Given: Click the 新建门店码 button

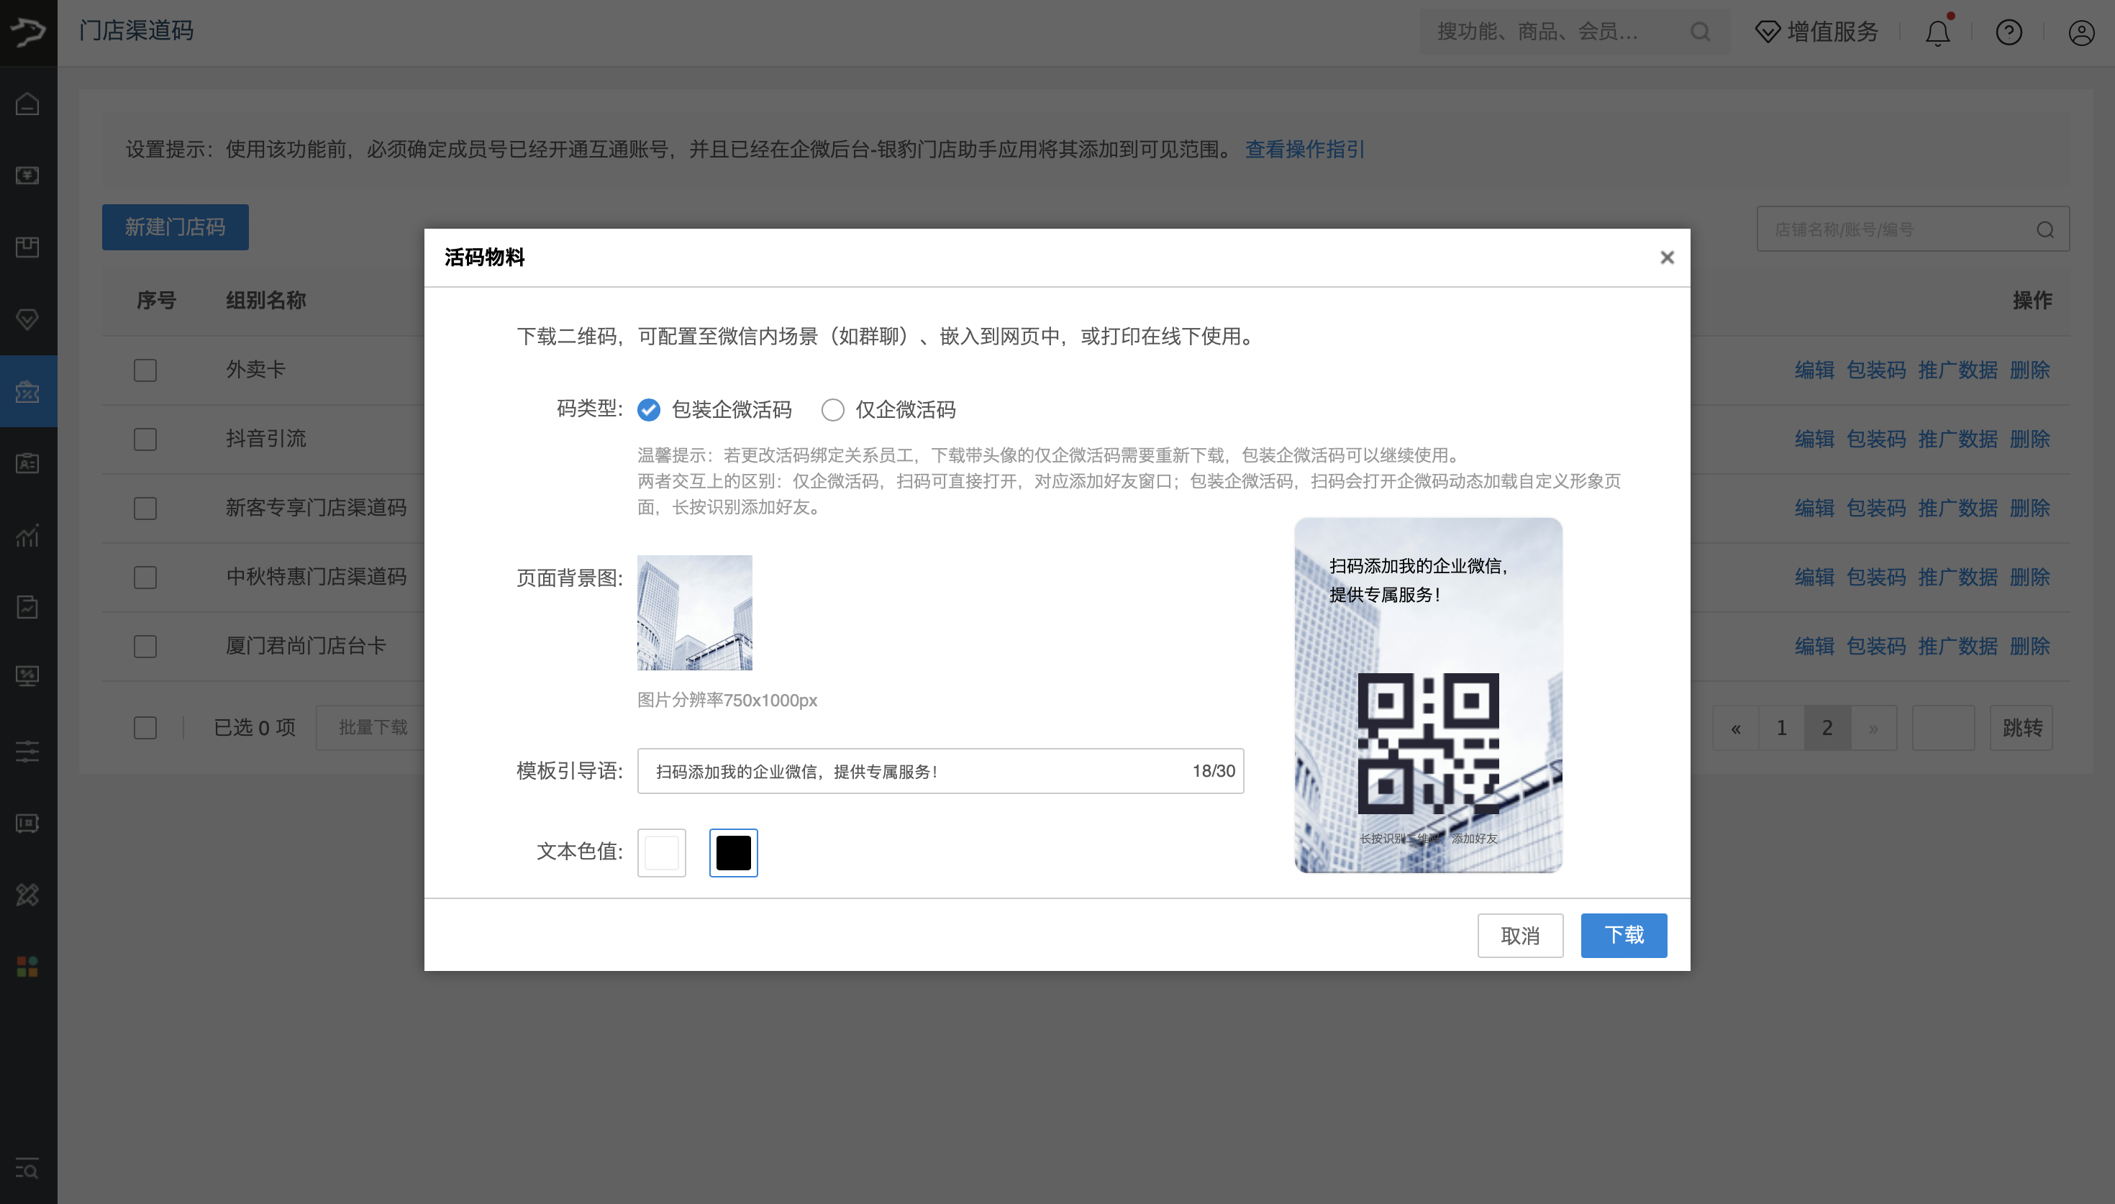Looking at the screenshot, I should click(x=176, y=227).
